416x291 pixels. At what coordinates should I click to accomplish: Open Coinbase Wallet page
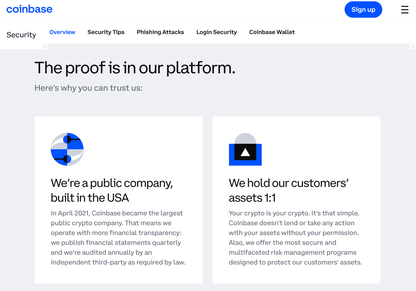(x=272, y=32)
